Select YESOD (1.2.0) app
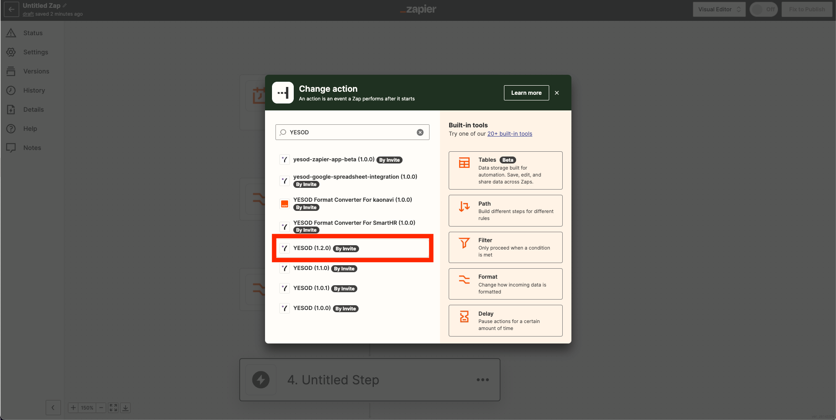The width and height of the screenshot is (836, 420). (x=352, y=248)
